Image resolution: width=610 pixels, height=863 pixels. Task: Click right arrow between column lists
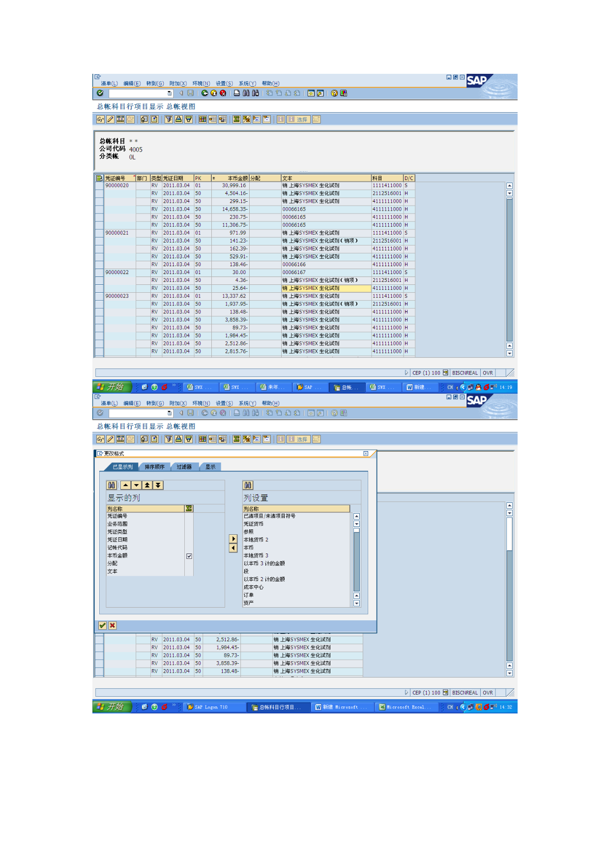[233, 539]
